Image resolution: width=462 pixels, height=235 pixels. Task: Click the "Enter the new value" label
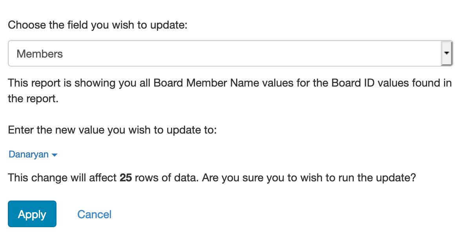click(112, 130)
